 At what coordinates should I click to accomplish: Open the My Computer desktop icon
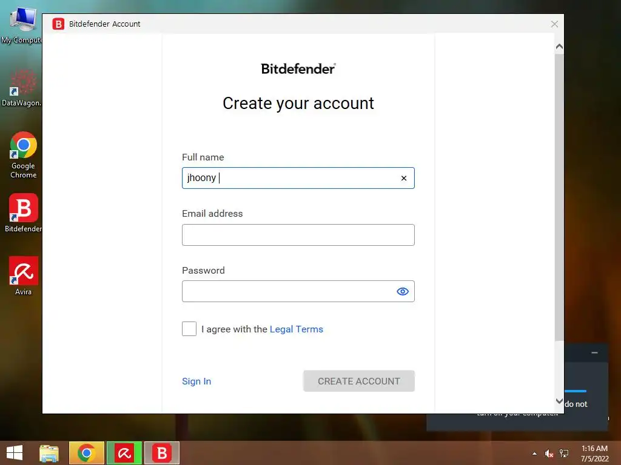click(22, 24)
